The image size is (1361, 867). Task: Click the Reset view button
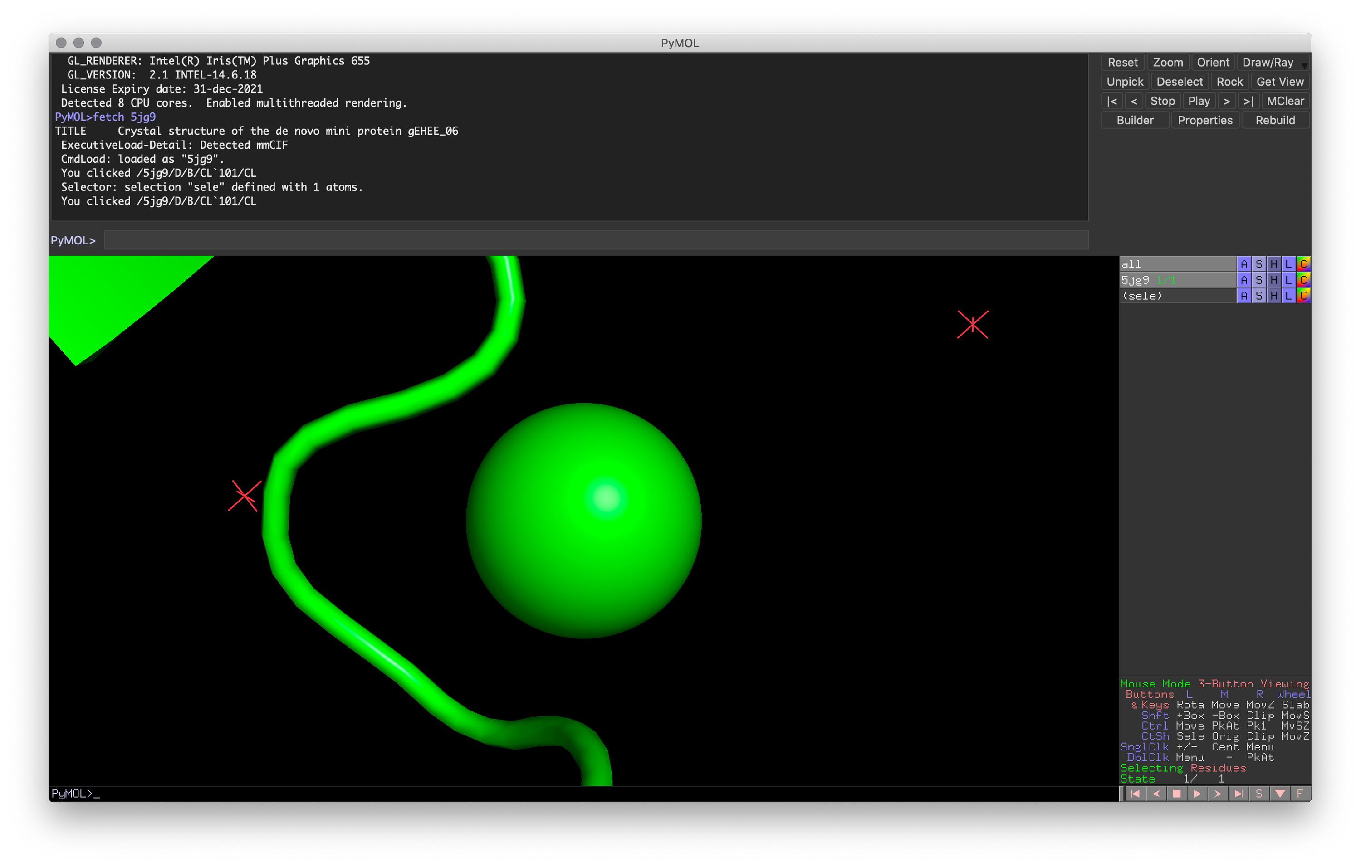1122,62
